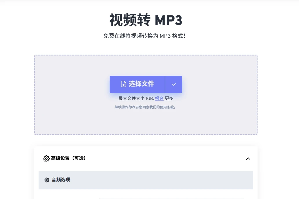Viewport: 299px width, 199px height.
Task: Click the gear icon beside 音频选项
Action: [47, 180]
